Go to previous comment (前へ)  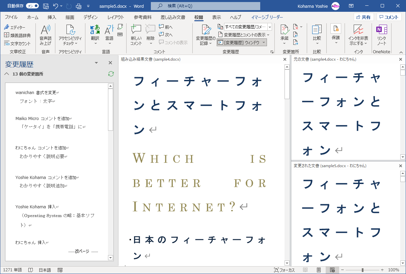tap(166, 27)
